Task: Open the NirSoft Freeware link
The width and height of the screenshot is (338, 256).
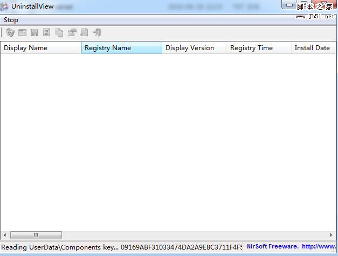Action: click(x=291, y=246)
